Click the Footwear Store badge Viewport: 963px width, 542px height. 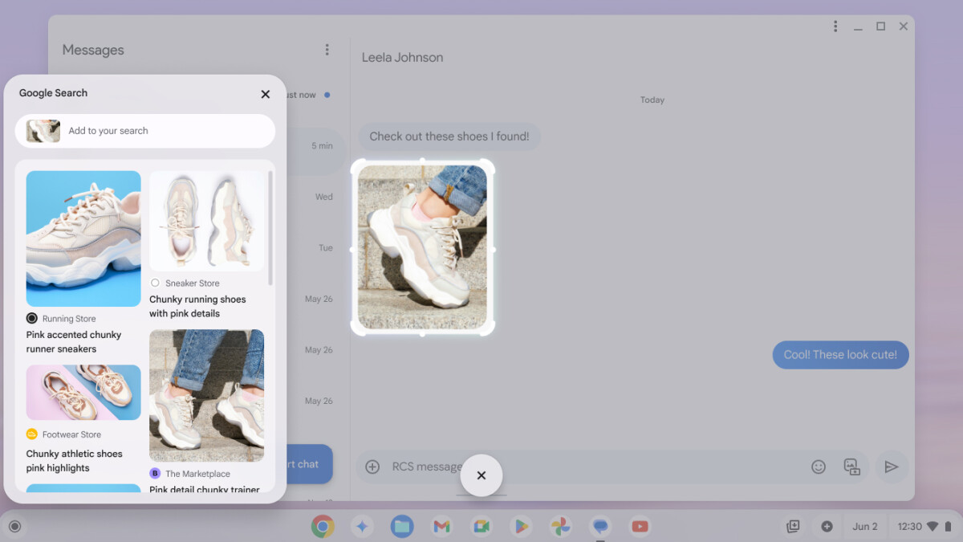[31, 434]
